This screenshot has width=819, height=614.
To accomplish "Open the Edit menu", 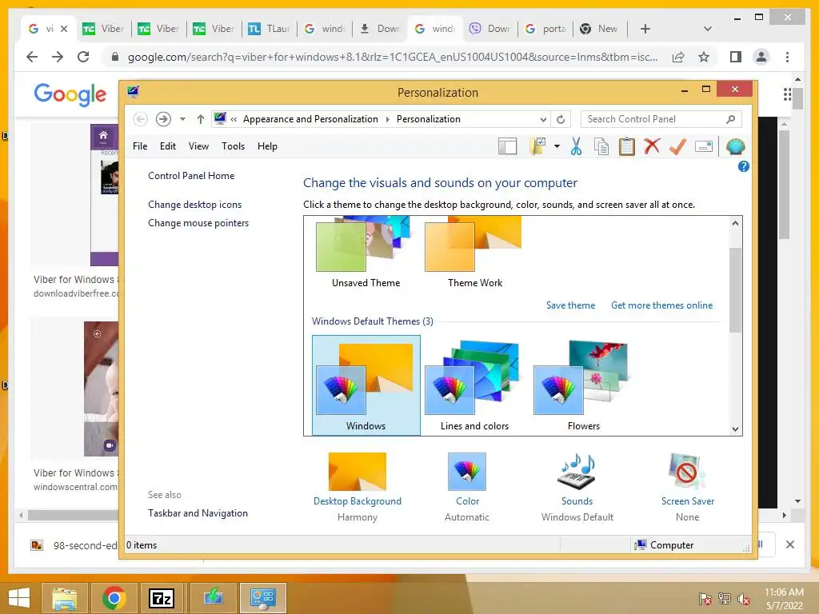I will coord(168,146).
